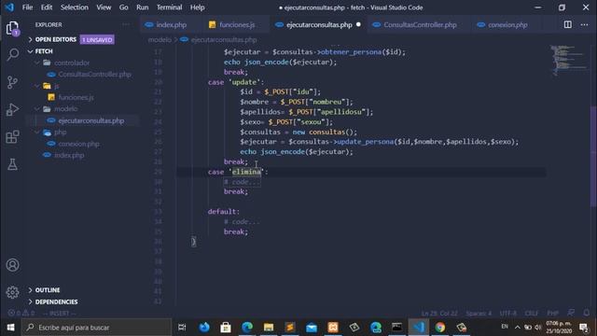This screenshot has height=336, width=597.
Task: Launch Microsoft Store from taskbar
Action: (226, 328)
